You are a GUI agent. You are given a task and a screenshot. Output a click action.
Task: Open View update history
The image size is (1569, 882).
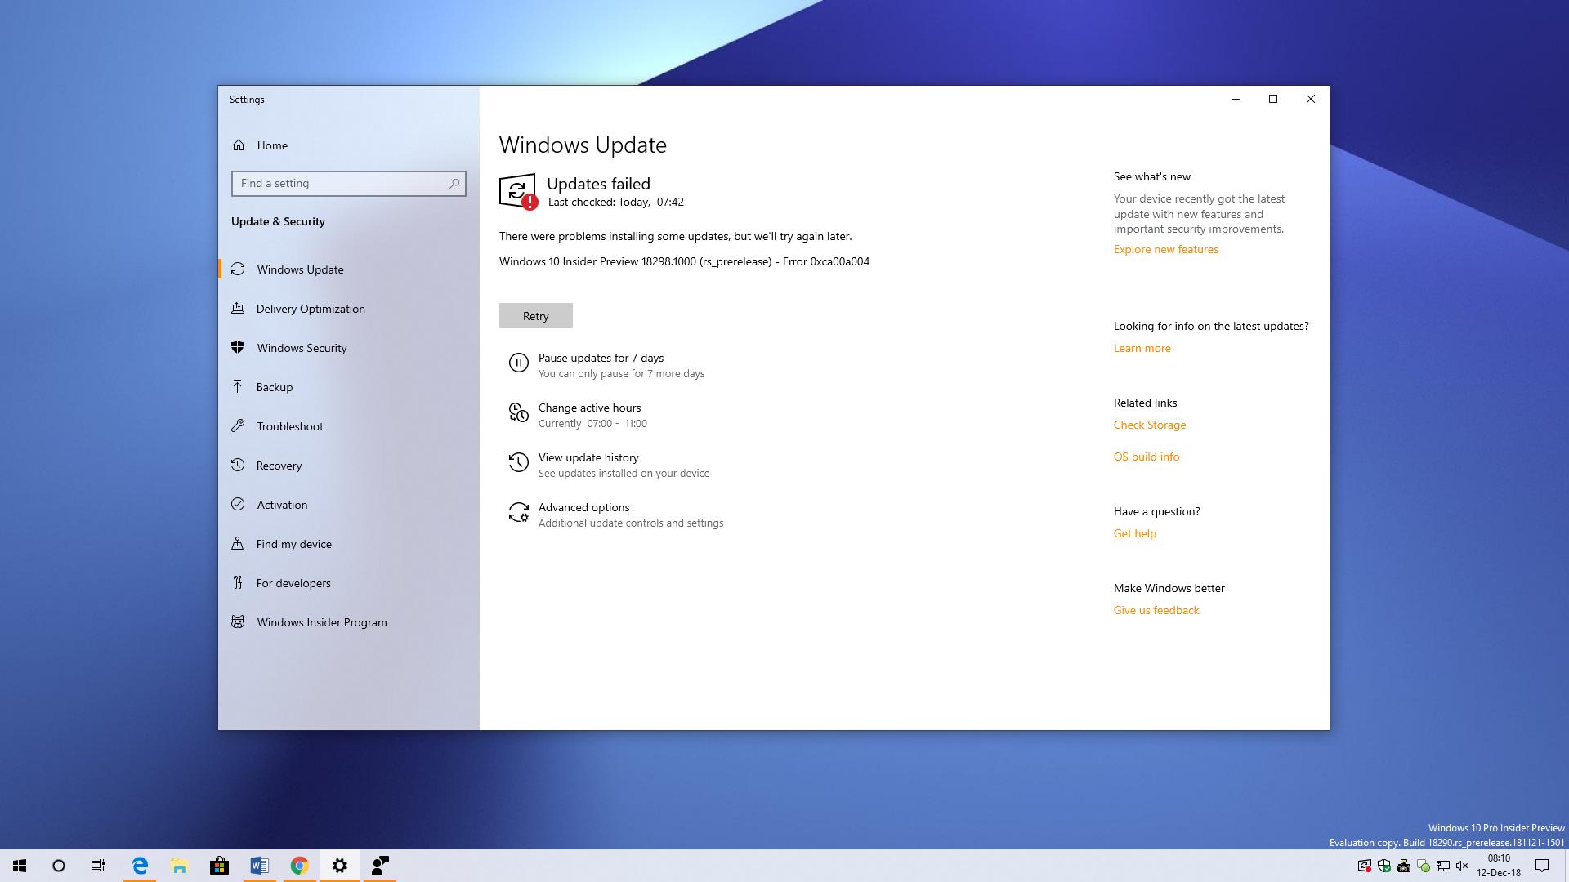tap(588, 458)
